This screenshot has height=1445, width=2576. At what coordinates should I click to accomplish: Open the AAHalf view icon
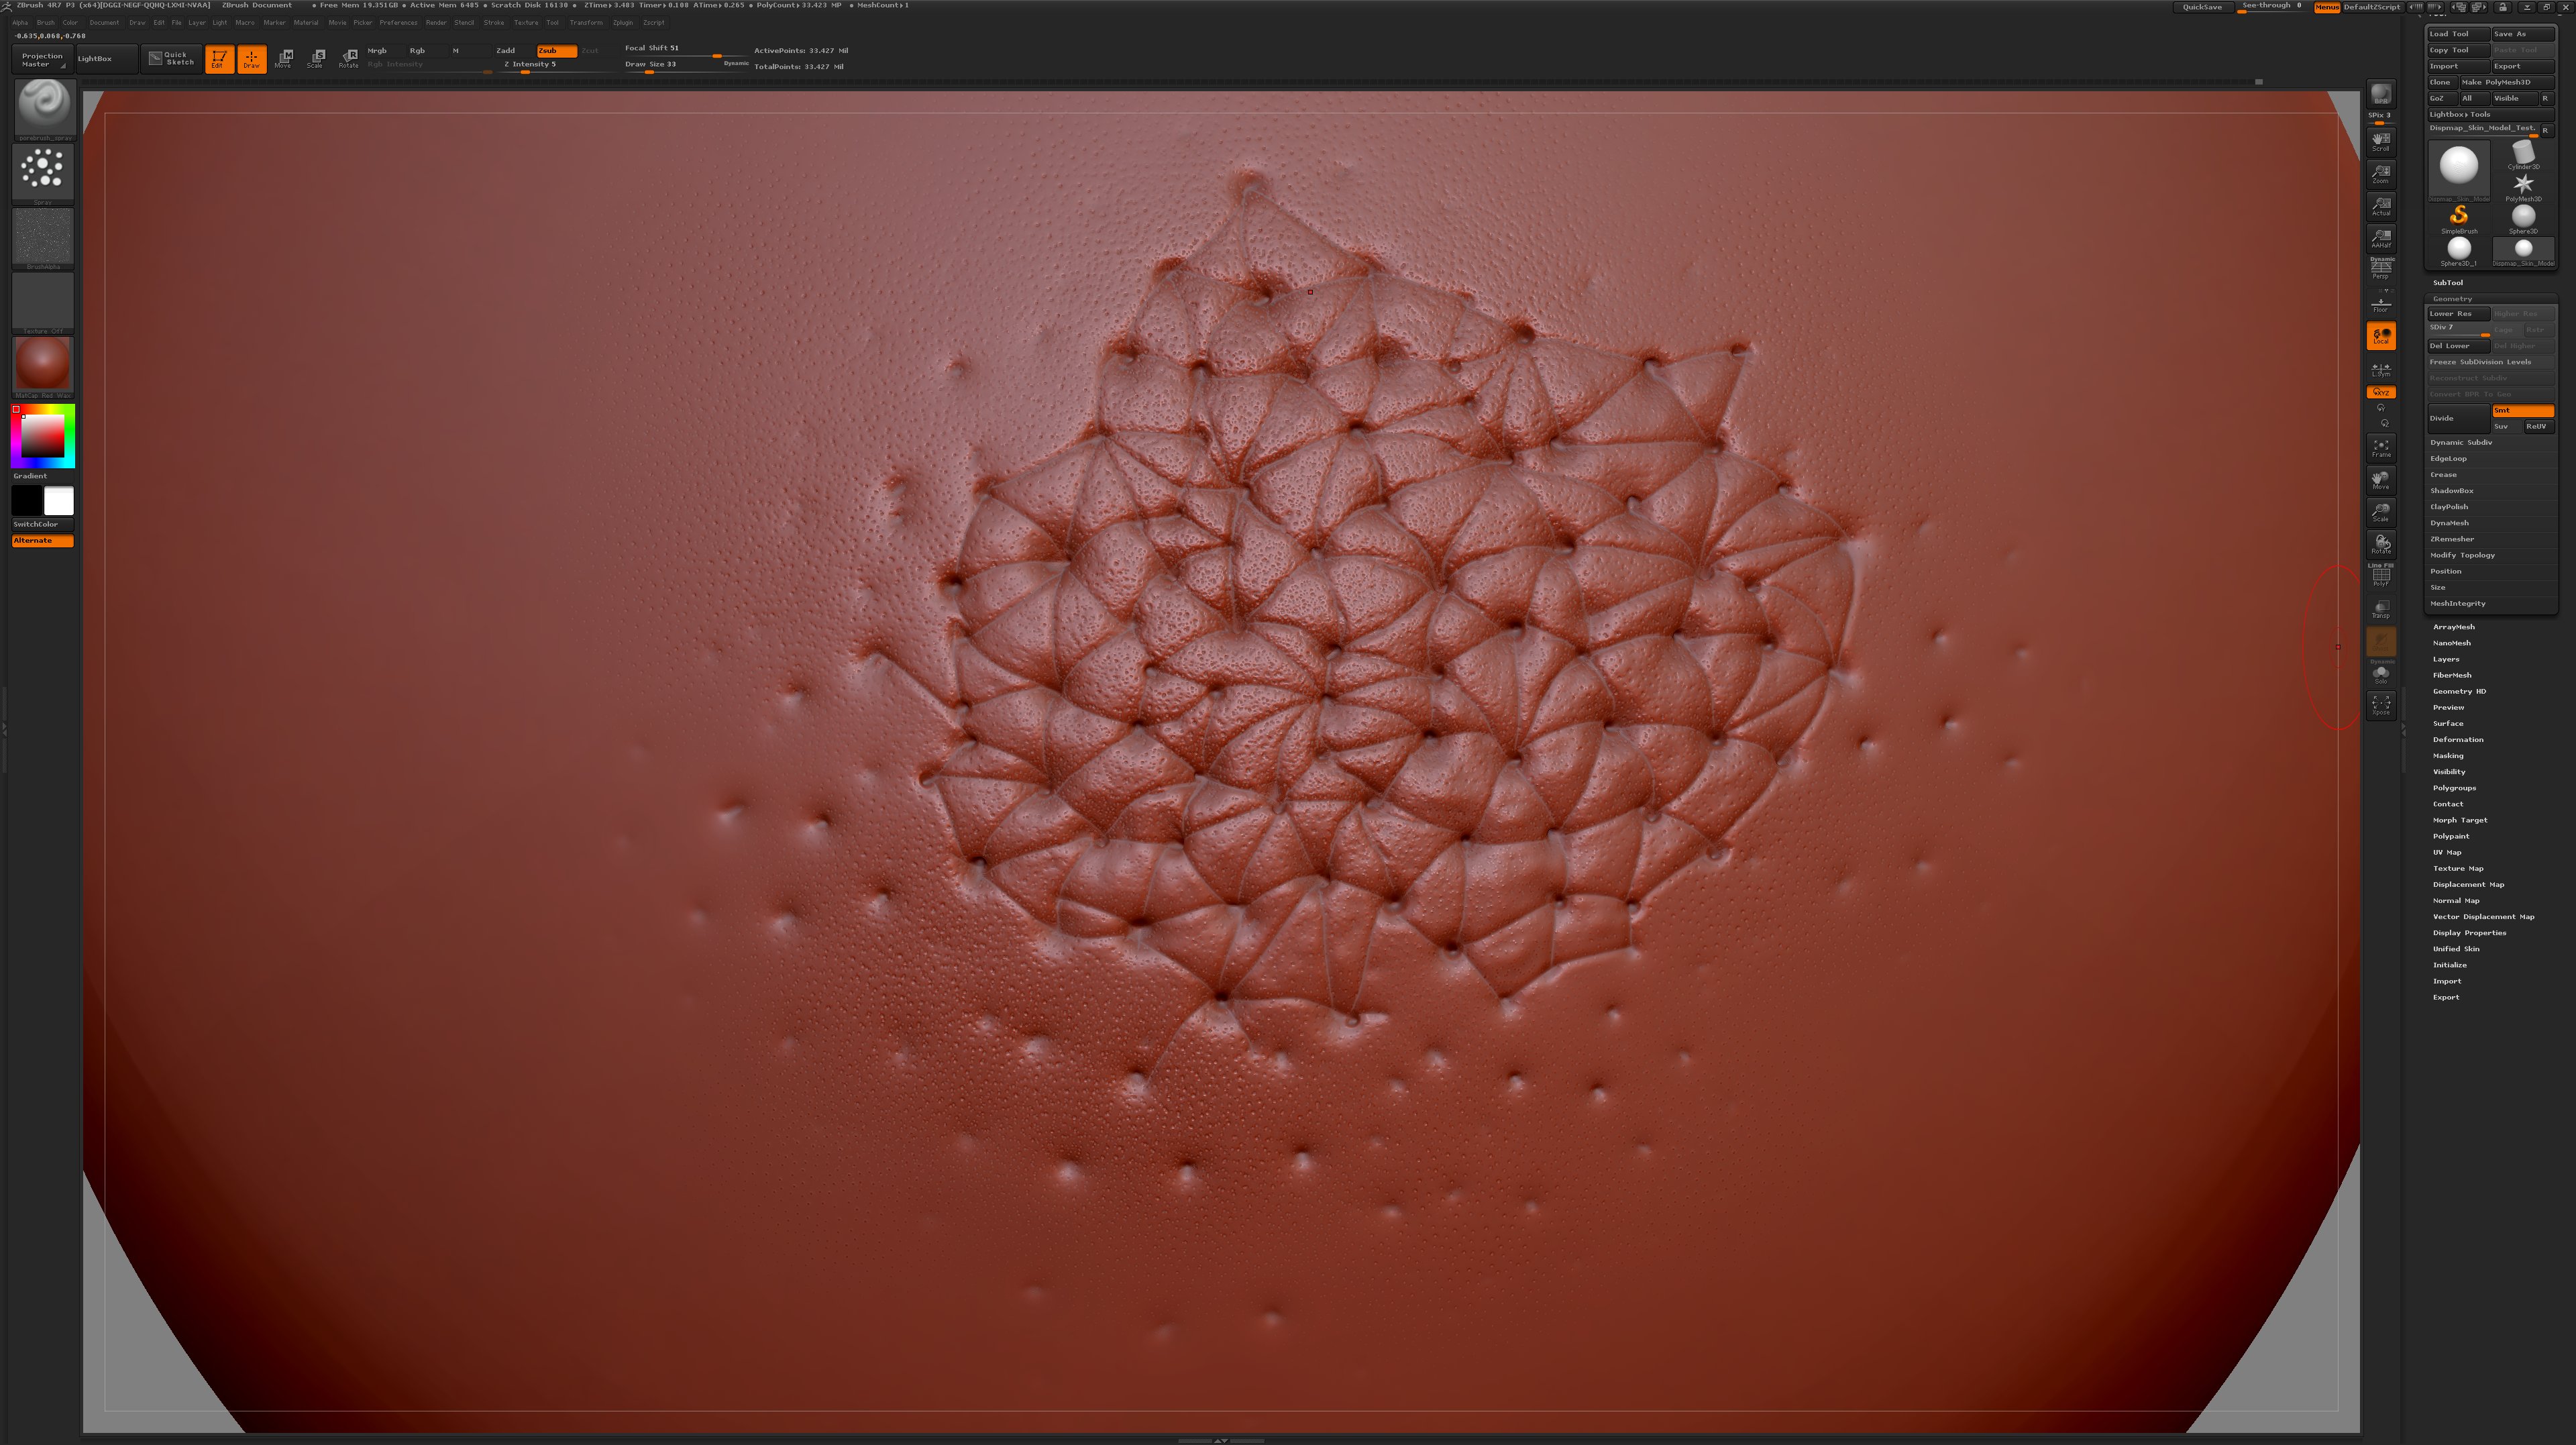(x=2381, y=238)
